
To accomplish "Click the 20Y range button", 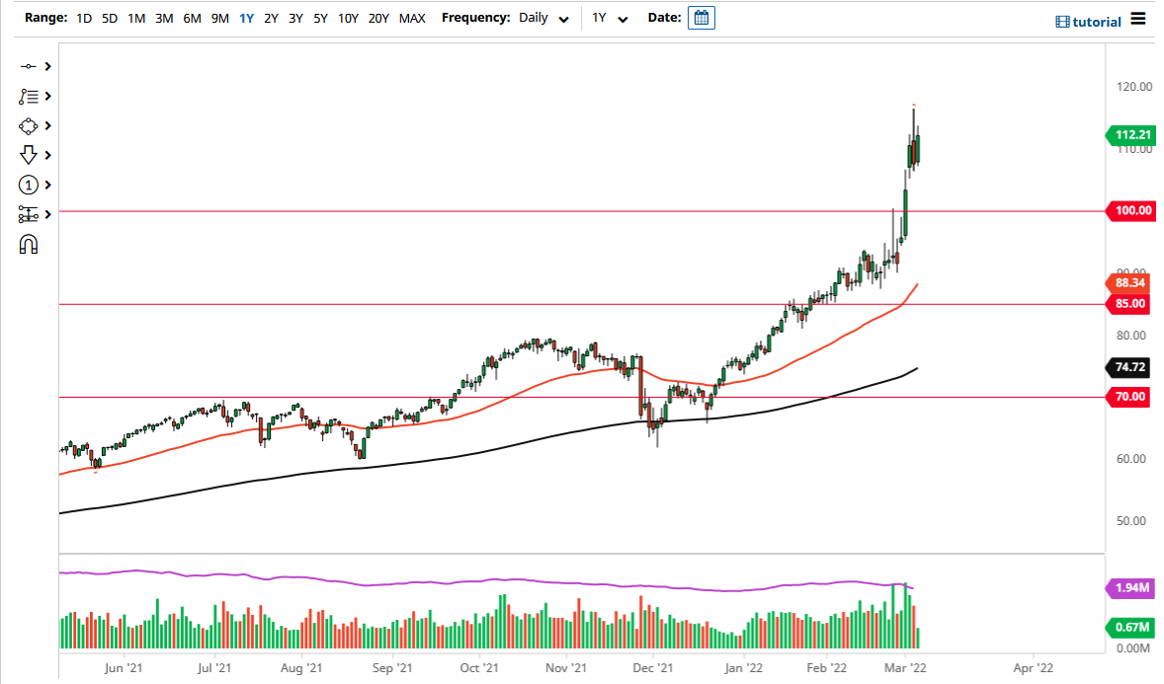I will click(x=378, y=18).
